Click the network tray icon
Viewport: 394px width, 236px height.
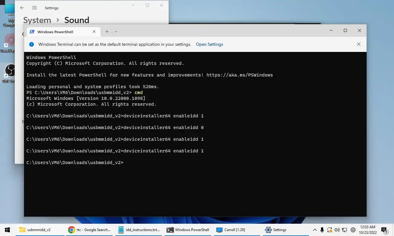pyautogui.click(x=345, y=230)
